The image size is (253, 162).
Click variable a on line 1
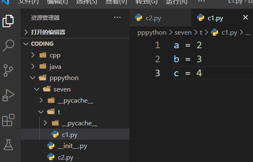177,45
